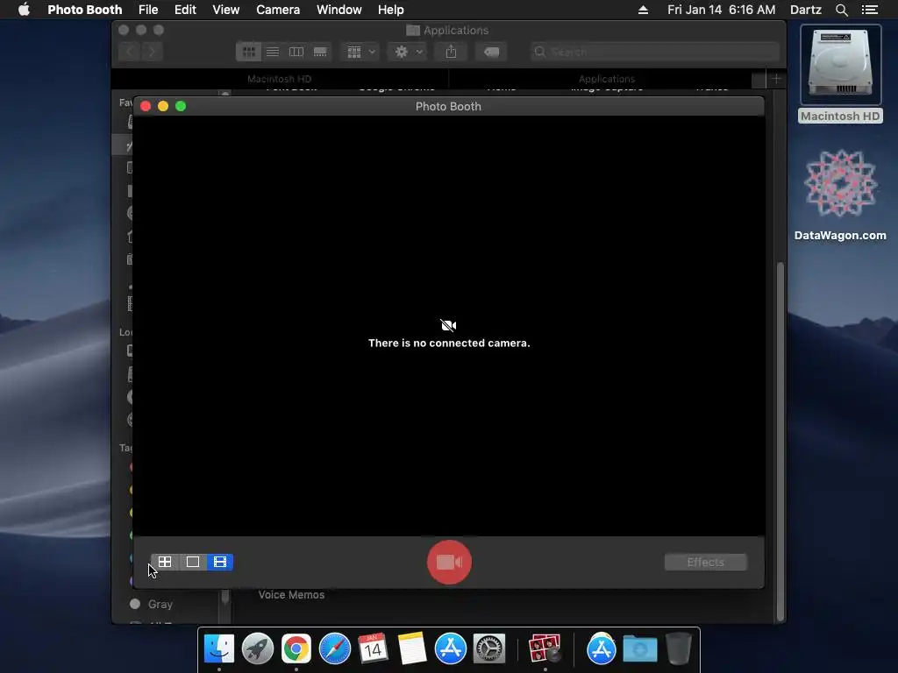Open Safari from the Dock

[335, 649]
